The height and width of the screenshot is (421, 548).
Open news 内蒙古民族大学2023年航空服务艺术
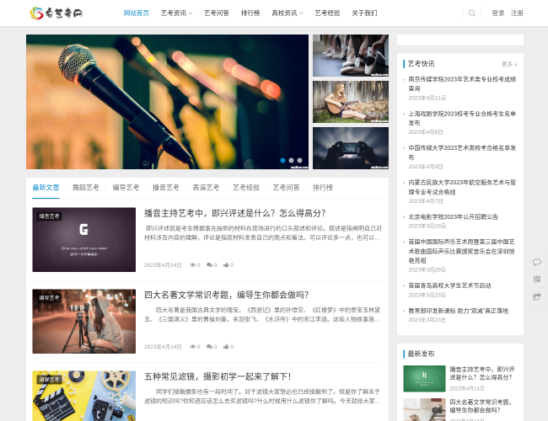(x=462, y=187)
